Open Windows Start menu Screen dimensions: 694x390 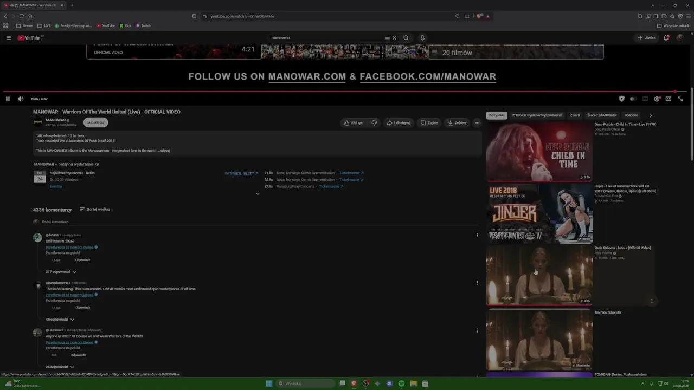click(x=269, y=383)
